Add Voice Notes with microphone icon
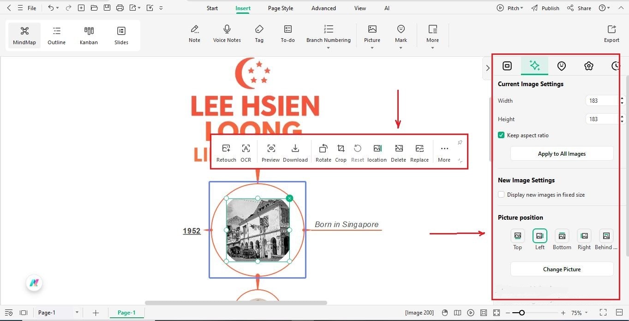This screenshot has width=629, height=321. [x=227, y=34]
